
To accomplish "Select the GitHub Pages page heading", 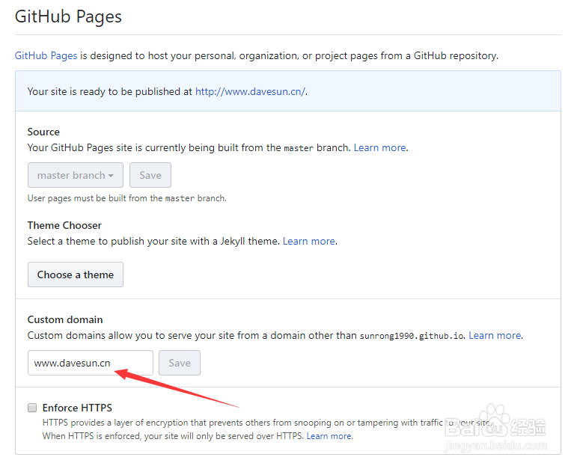I will pyautogui.click(x=68, y=16).
